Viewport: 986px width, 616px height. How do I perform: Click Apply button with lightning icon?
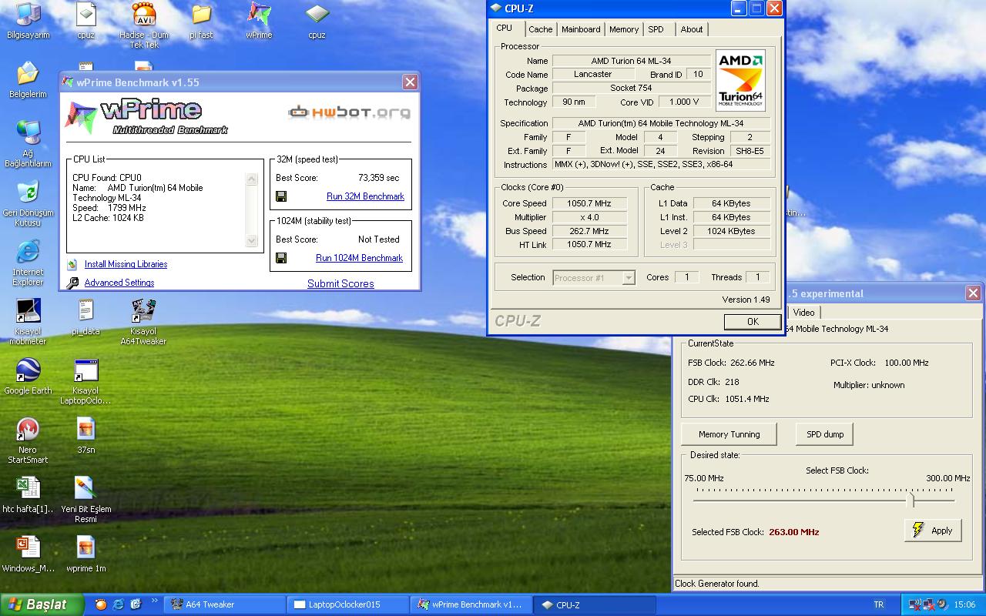click(x=933, y=531)
